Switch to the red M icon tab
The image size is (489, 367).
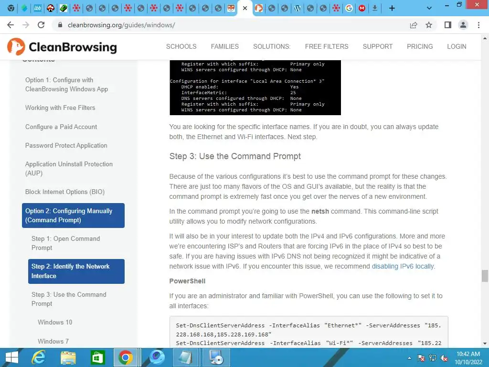[362, 8]
